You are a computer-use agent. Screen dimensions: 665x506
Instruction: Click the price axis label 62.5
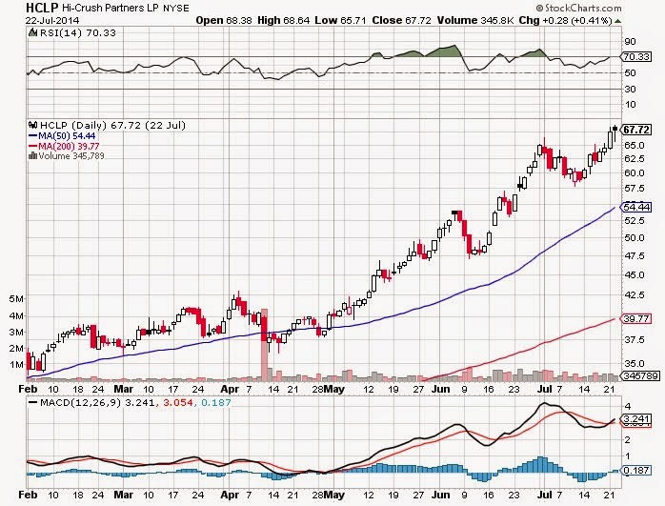635,158
